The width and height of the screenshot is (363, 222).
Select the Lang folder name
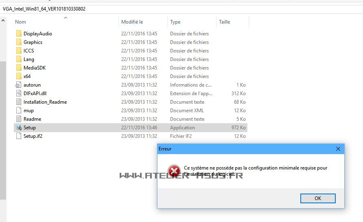(x=29, y=59)
